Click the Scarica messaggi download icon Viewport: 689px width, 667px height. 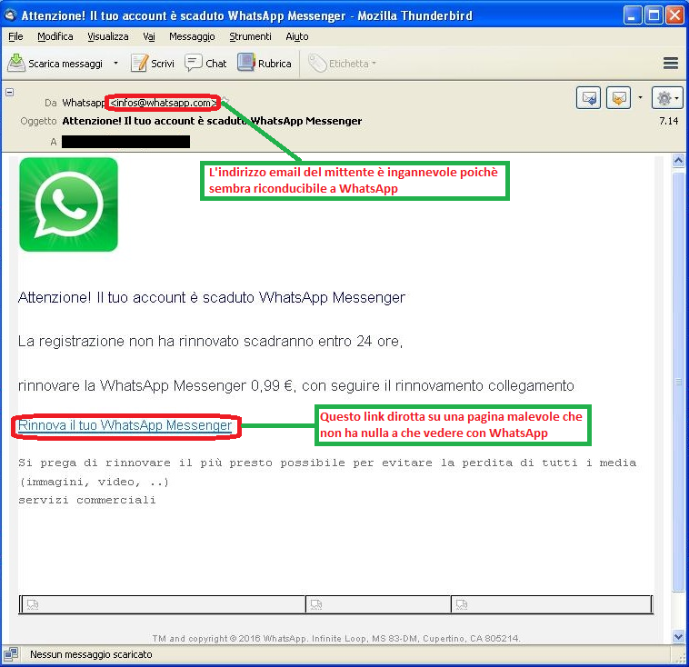[x=16, y=63]
